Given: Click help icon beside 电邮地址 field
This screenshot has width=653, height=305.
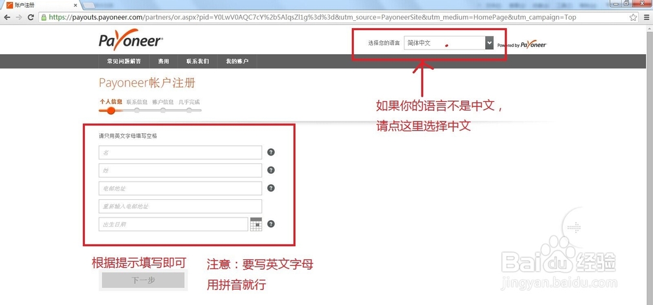Looking at the screenshot, I should [271, 188].
